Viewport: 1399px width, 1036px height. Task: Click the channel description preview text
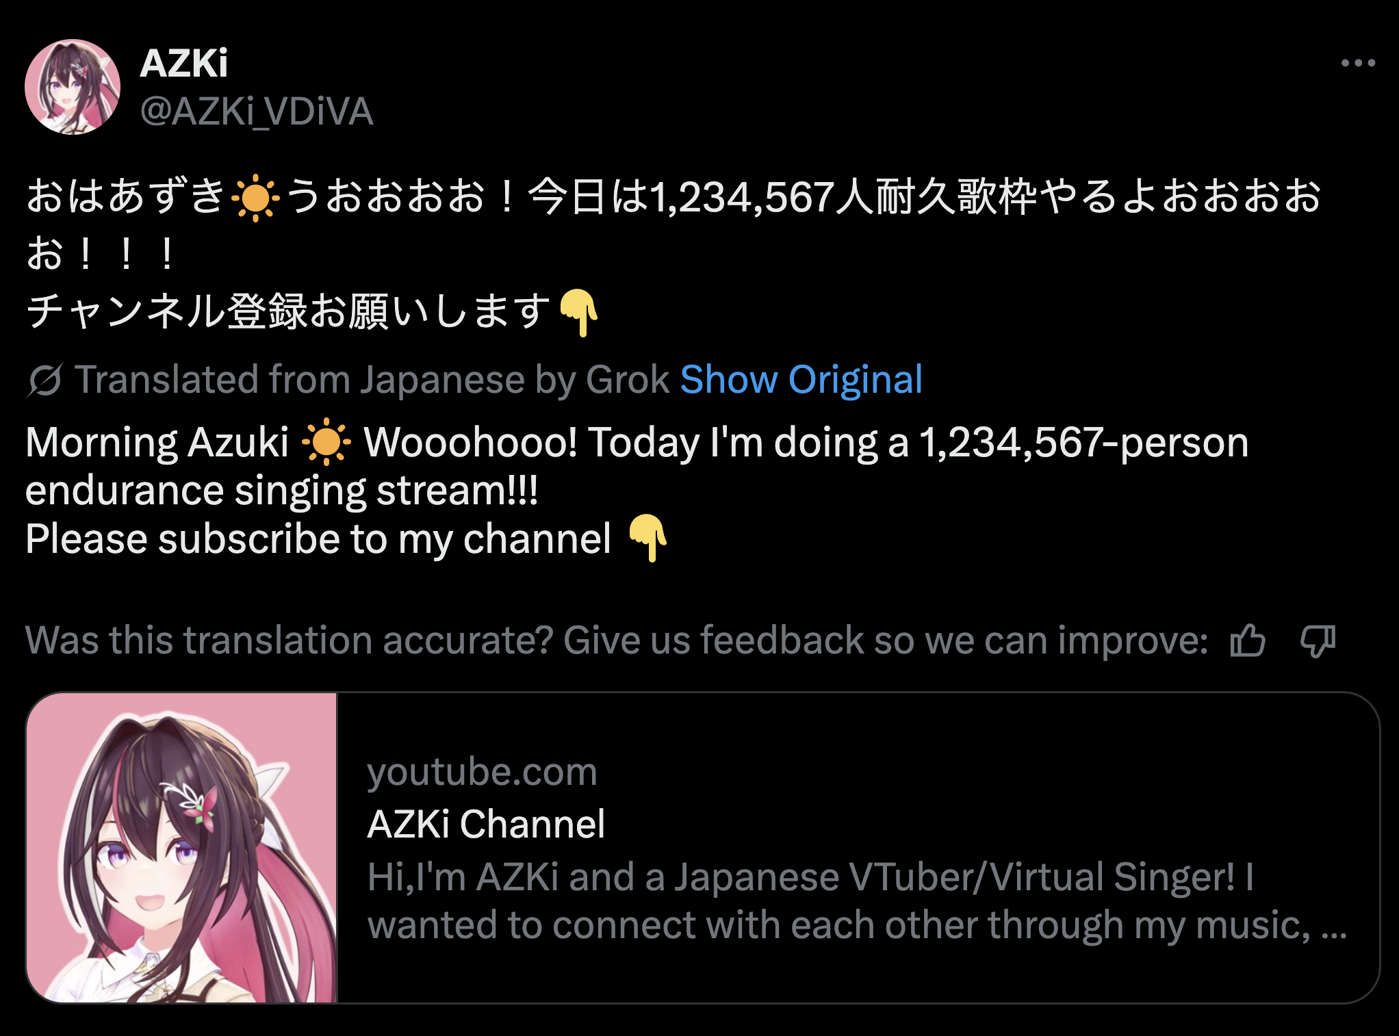[857, 901]
